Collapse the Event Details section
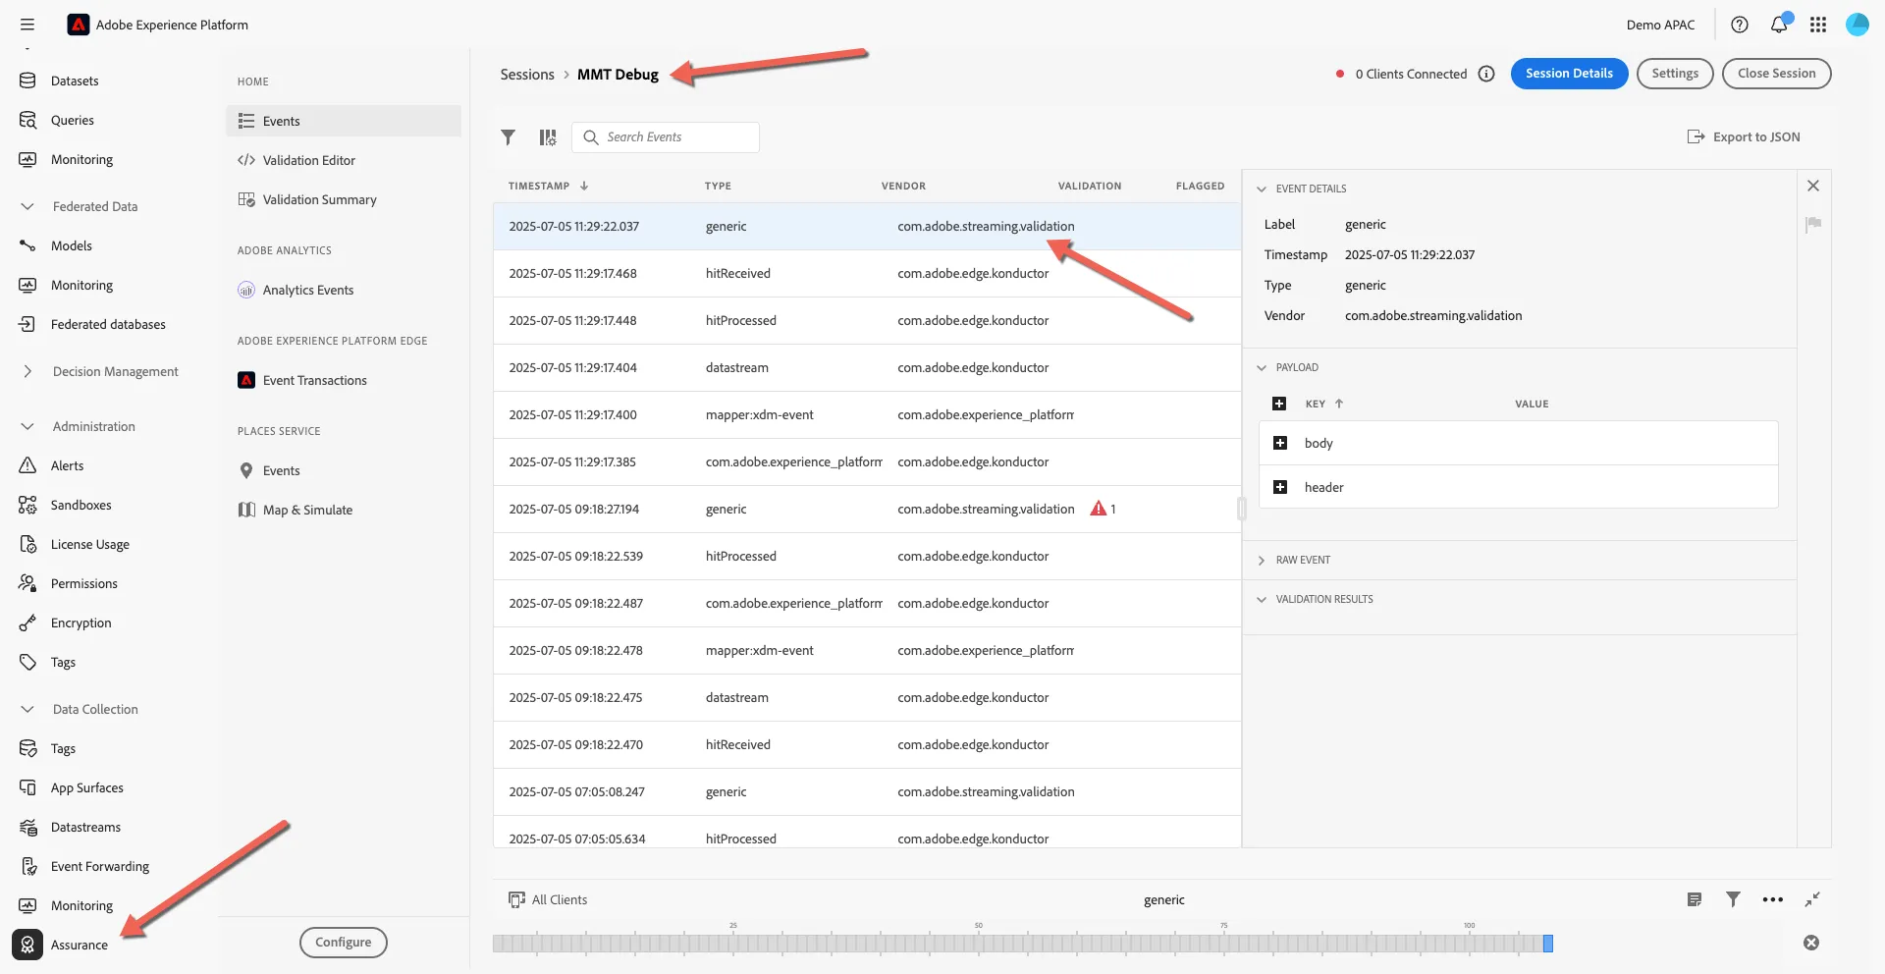The width and height of the screenshot is (1885, 974). point(1262,189)
